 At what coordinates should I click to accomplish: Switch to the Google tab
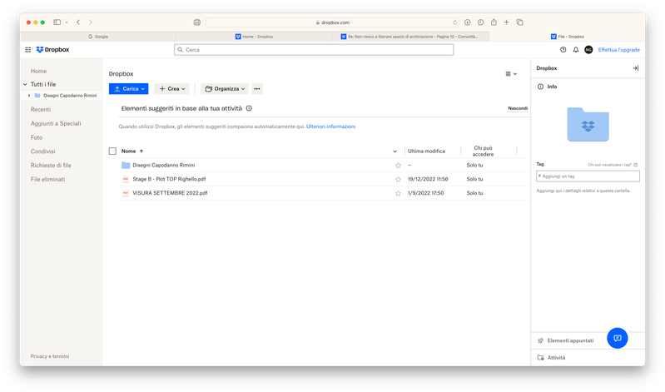98,37
